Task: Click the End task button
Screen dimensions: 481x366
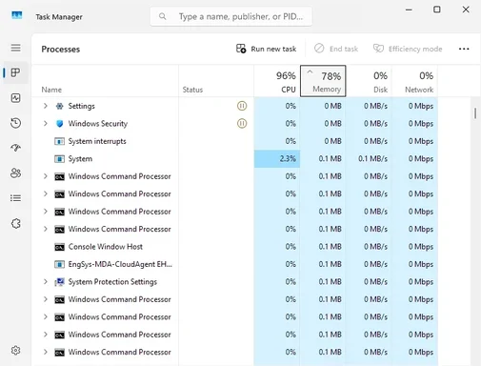Action: (336, 49)
